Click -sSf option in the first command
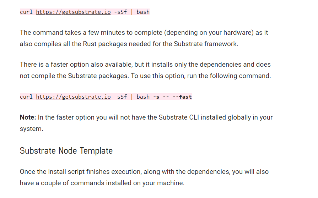 click(x=120, y=12)
